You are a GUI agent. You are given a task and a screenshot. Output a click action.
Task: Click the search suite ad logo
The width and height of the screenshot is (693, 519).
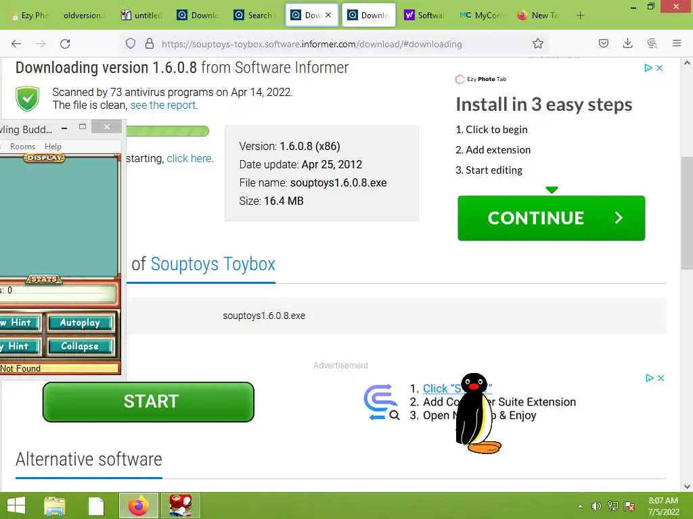pos(382,402)
